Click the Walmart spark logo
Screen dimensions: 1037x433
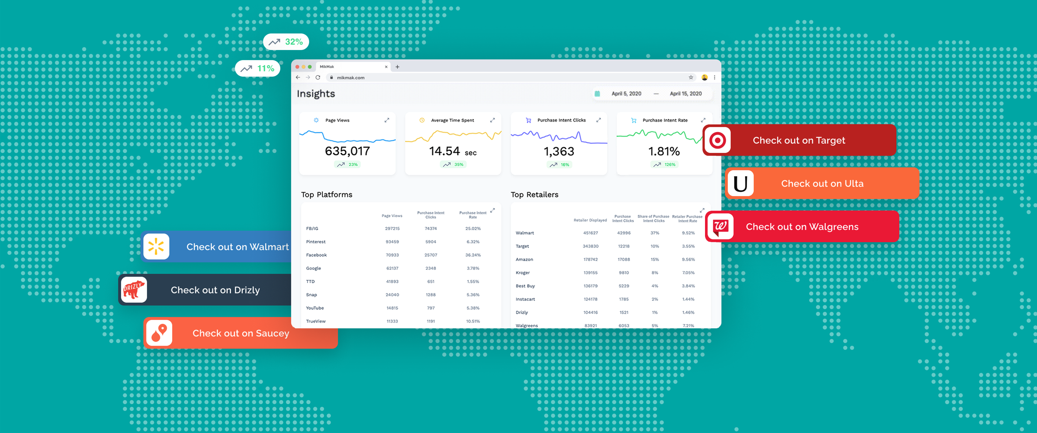tap(157, 246)
